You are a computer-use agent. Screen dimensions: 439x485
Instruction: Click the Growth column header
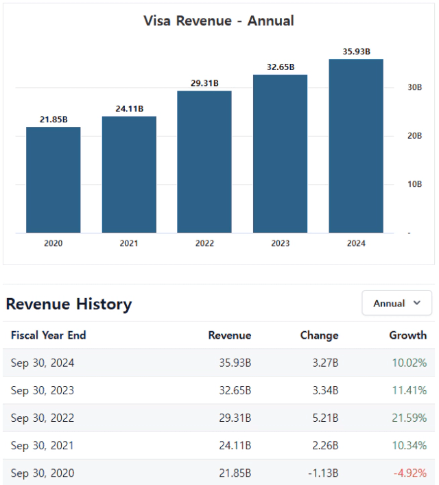tap(408, 335)
